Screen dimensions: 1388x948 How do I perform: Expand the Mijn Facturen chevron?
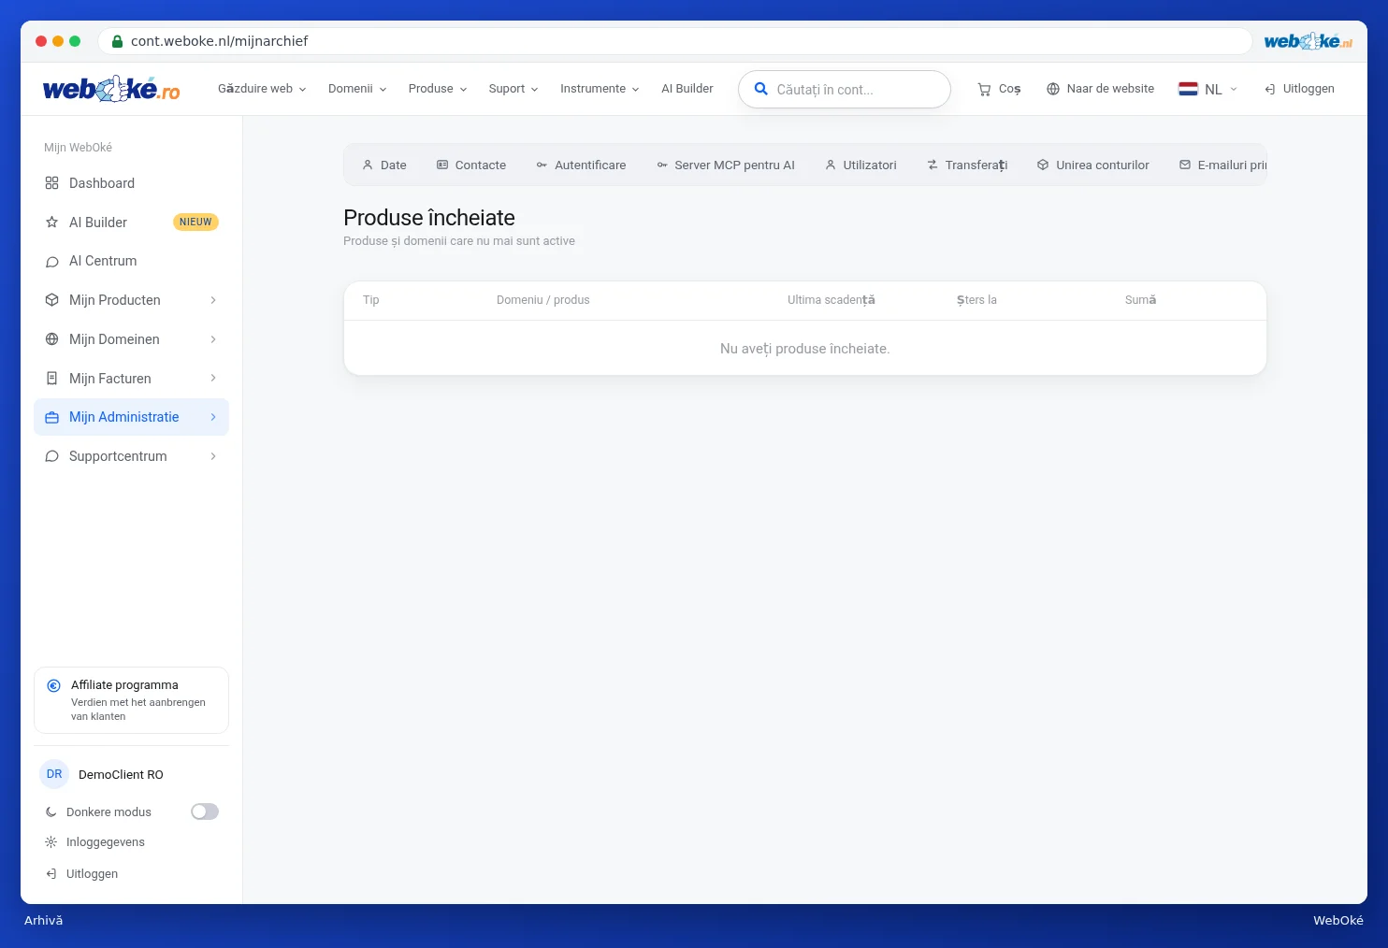click(x=213, y=379)
